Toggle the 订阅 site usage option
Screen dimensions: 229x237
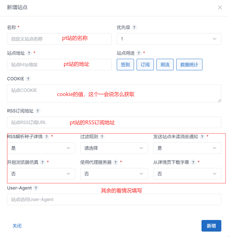tap(145, 65)
